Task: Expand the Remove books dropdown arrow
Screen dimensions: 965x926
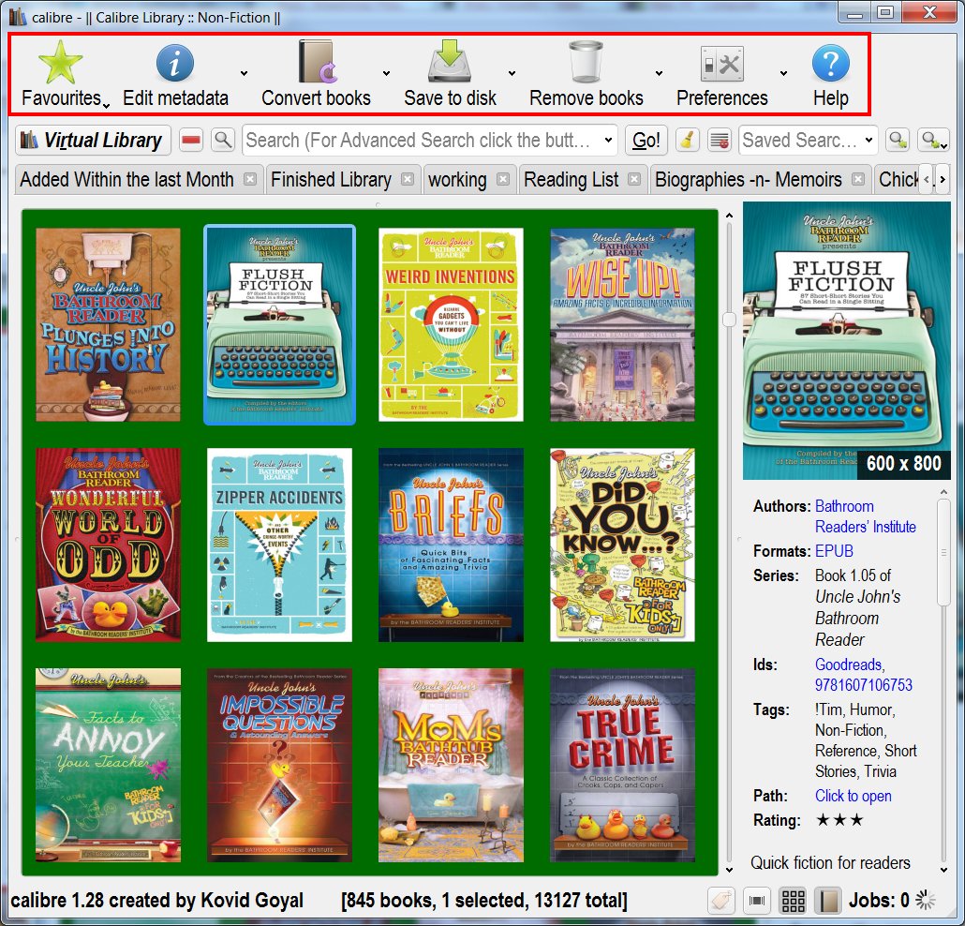Action: (659, 73)
